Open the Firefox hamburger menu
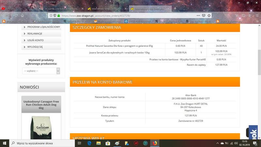Screen dimensions: 261x147 pyautogui.click(x=257, y=15)
